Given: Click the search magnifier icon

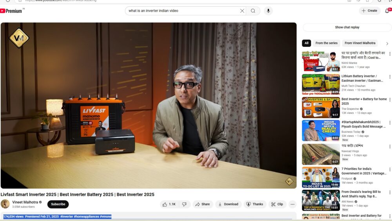Looking at the screenshot, I should (x=253, y=11).
